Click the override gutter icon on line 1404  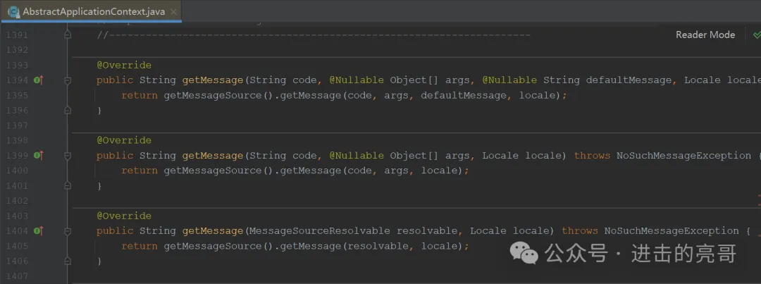(38, 230)
